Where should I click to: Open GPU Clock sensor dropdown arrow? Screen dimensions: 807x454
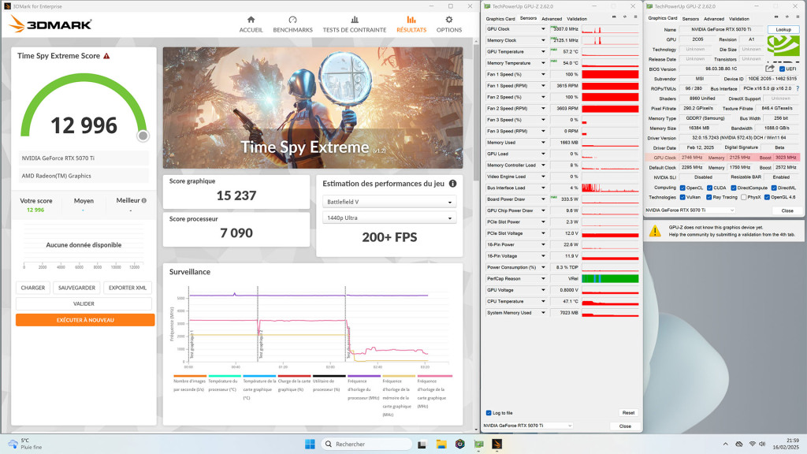(x=543, y=29)
